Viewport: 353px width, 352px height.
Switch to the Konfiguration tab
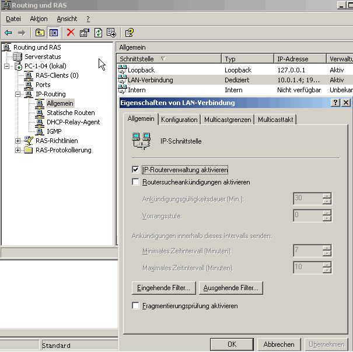[x=179, y=120]
